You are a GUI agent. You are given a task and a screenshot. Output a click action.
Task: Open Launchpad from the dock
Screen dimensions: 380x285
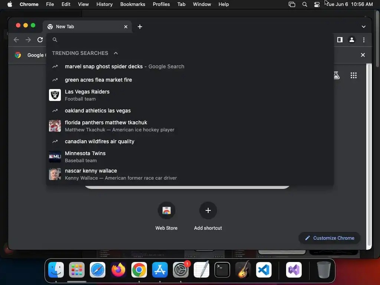click(x=77, y=270)
